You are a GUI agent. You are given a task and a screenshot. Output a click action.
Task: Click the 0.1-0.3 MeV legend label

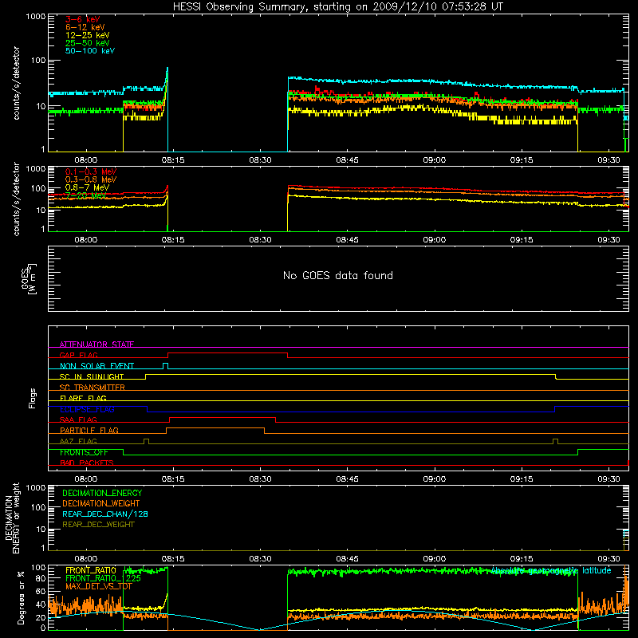tap(90, 171)
